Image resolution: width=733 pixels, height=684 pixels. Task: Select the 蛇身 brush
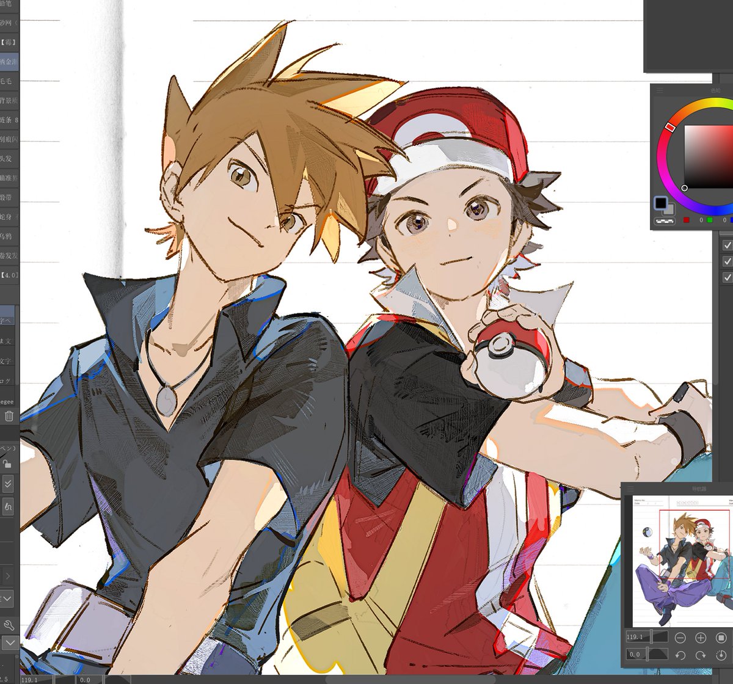9,217
